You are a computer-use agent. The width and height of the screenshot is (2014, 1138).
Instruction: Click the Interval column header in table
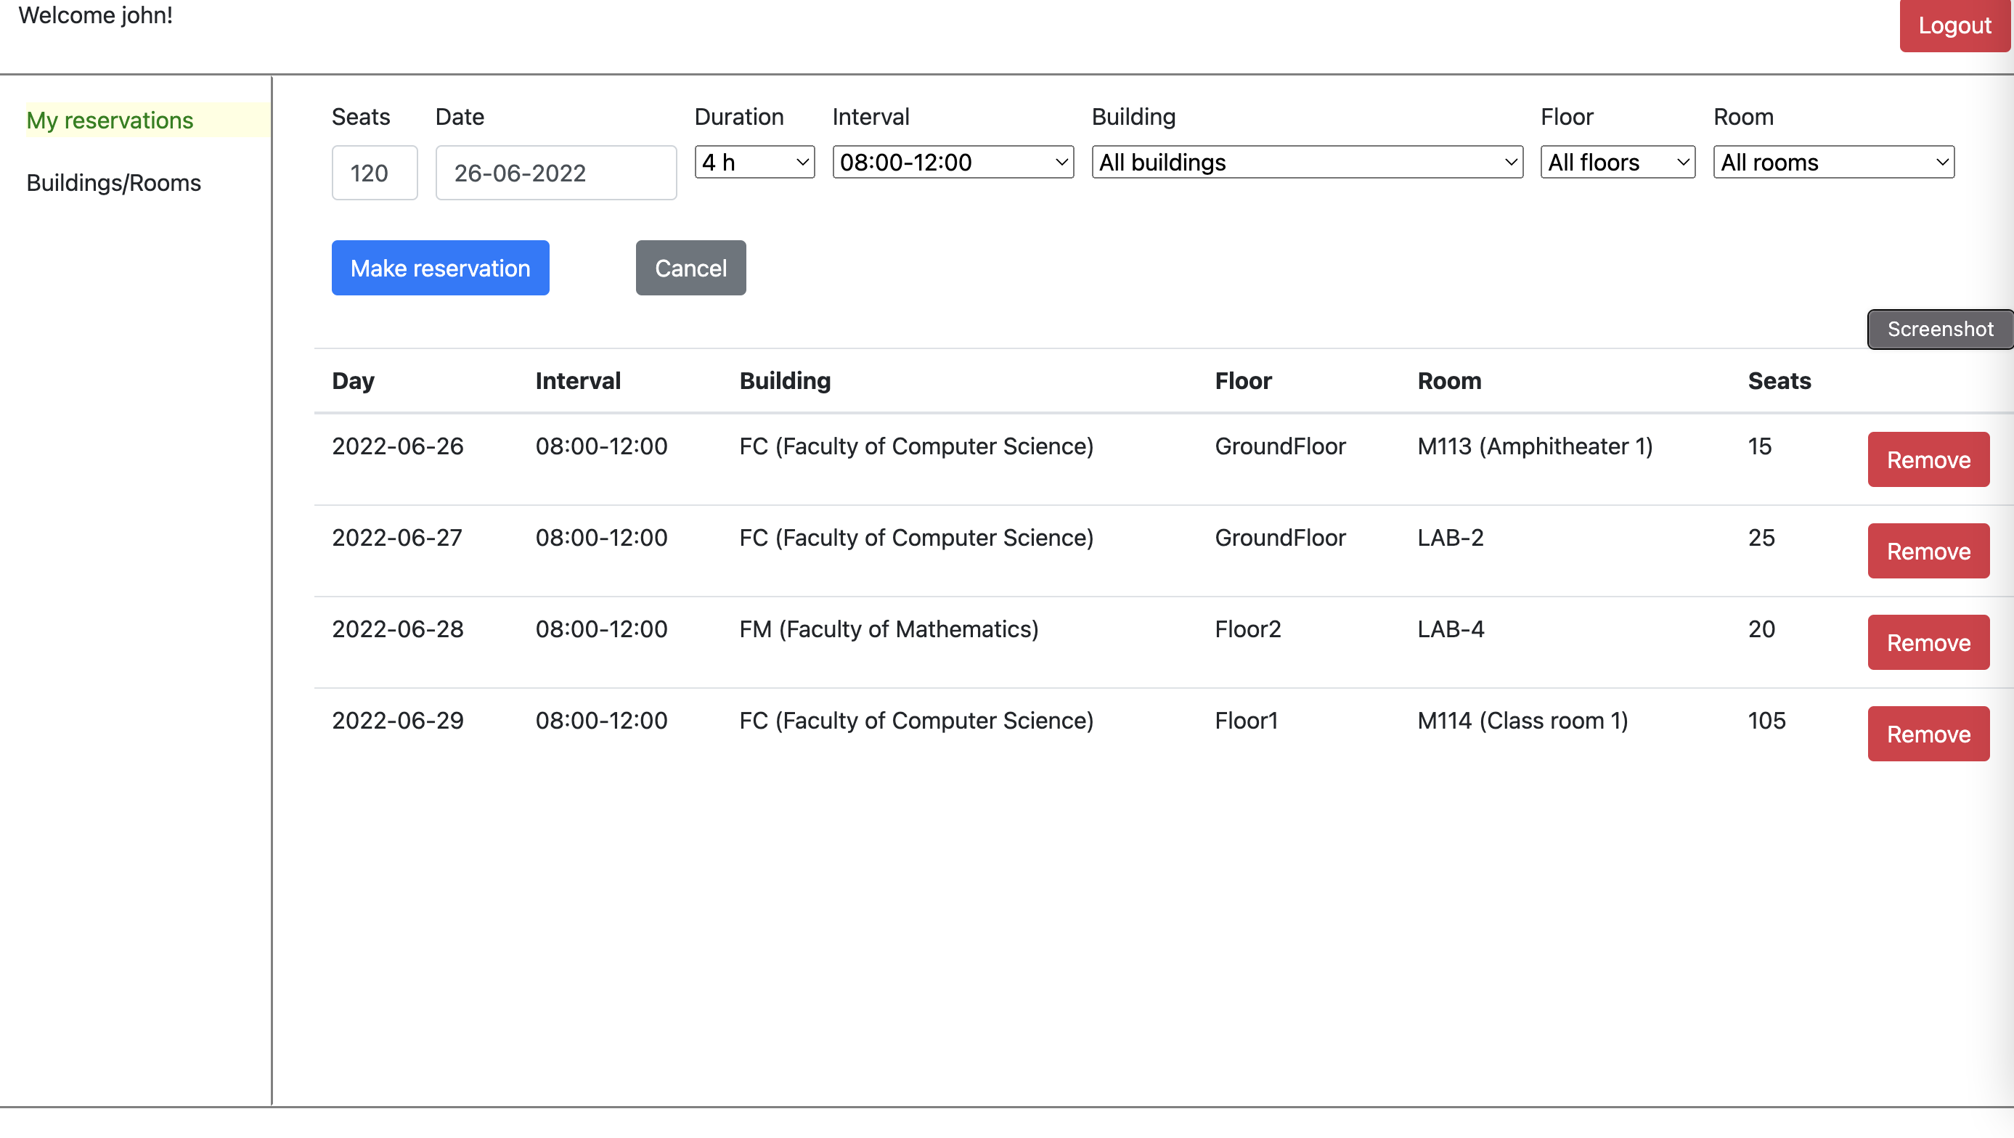[x=578, y=380]
